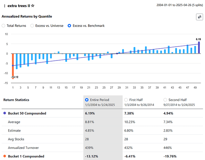205x160 pixels.
Task: Click the Avg Stocks row label
Action: tap(16, 139)
